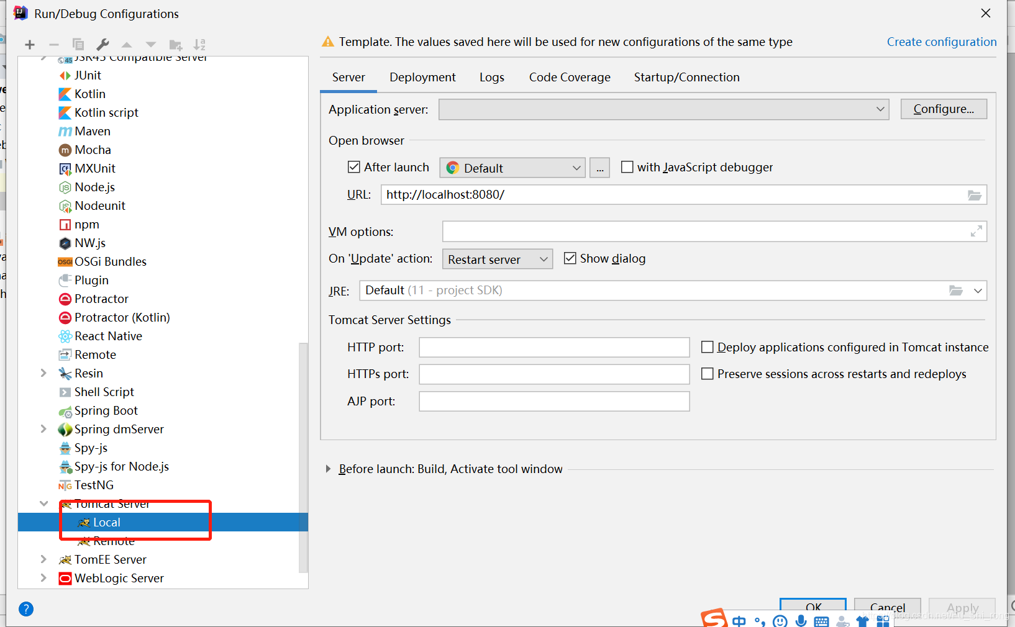The image size is (1015, 627).
Task: Click the Move Up arrow icon
Action: pos(127,45)
